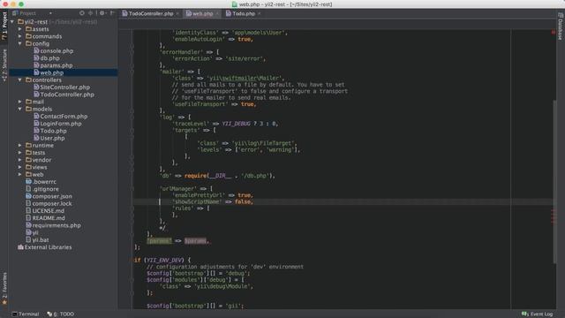Collapse the yii2-rest root folder
This screenshot has width=565, height=318.
[x=12, y=21]
